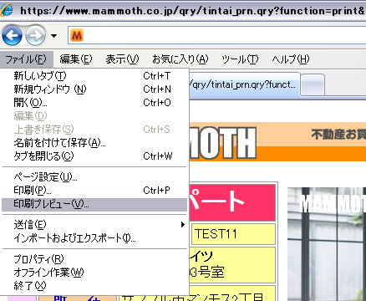Open the recent pages dropdown arrow

point(54,36)
